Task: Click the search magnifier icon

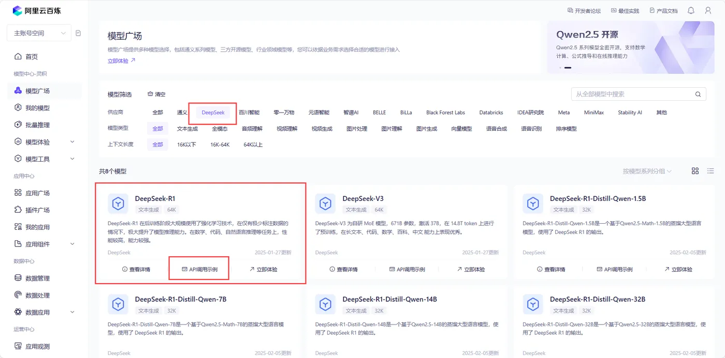Action: 698,94
